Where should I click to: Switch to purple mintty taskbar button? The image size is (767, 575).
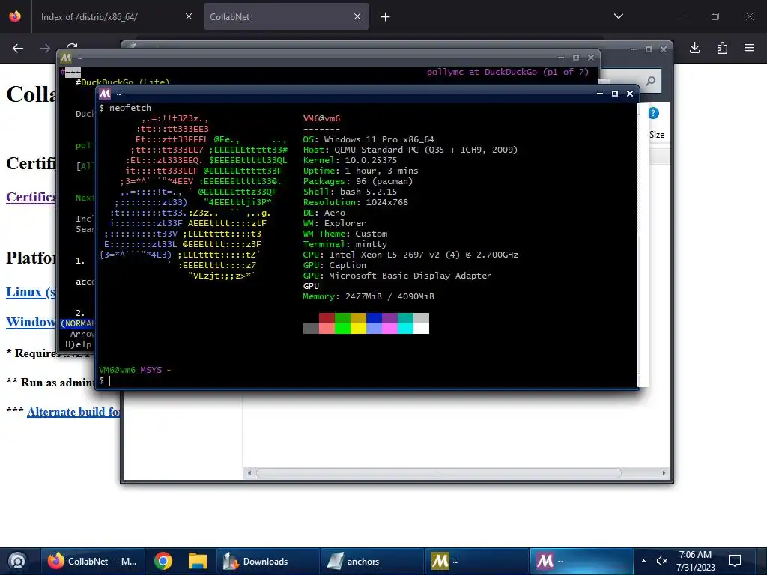[x=581, y=562]
